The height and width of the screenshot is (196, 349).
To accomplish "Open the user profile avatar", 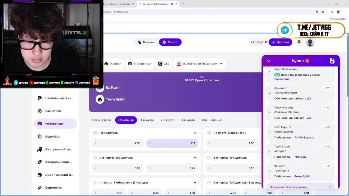I will [310, 42].
